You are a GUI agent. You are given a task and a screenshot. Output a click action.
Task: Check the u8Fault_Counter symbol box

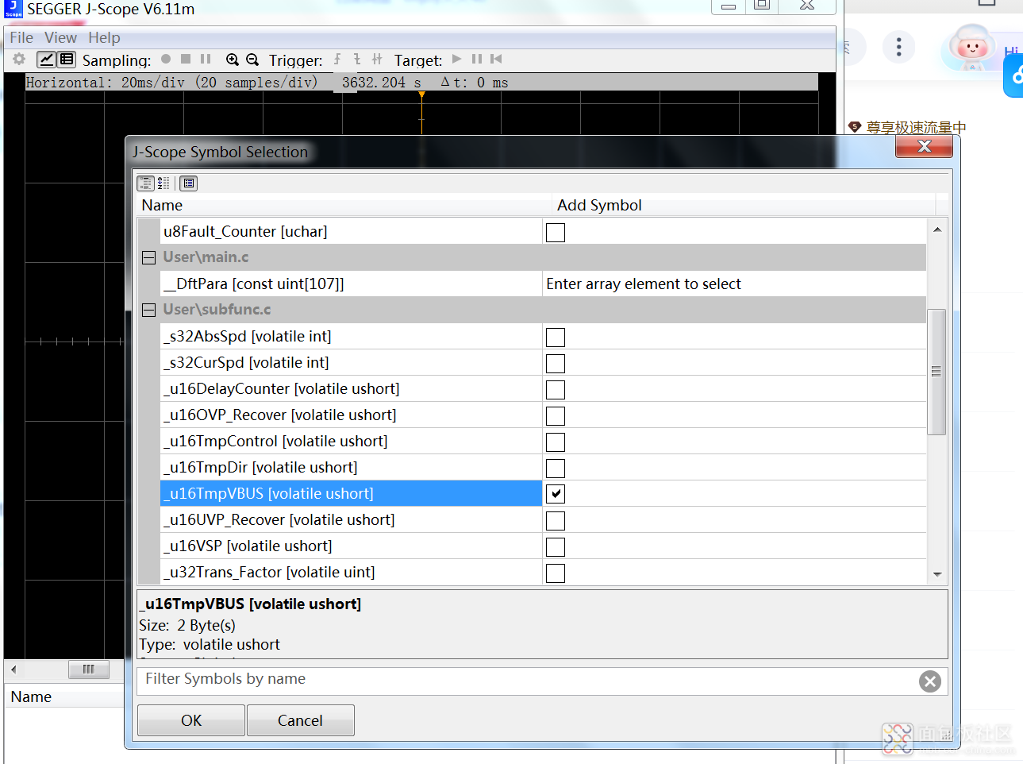556,233
